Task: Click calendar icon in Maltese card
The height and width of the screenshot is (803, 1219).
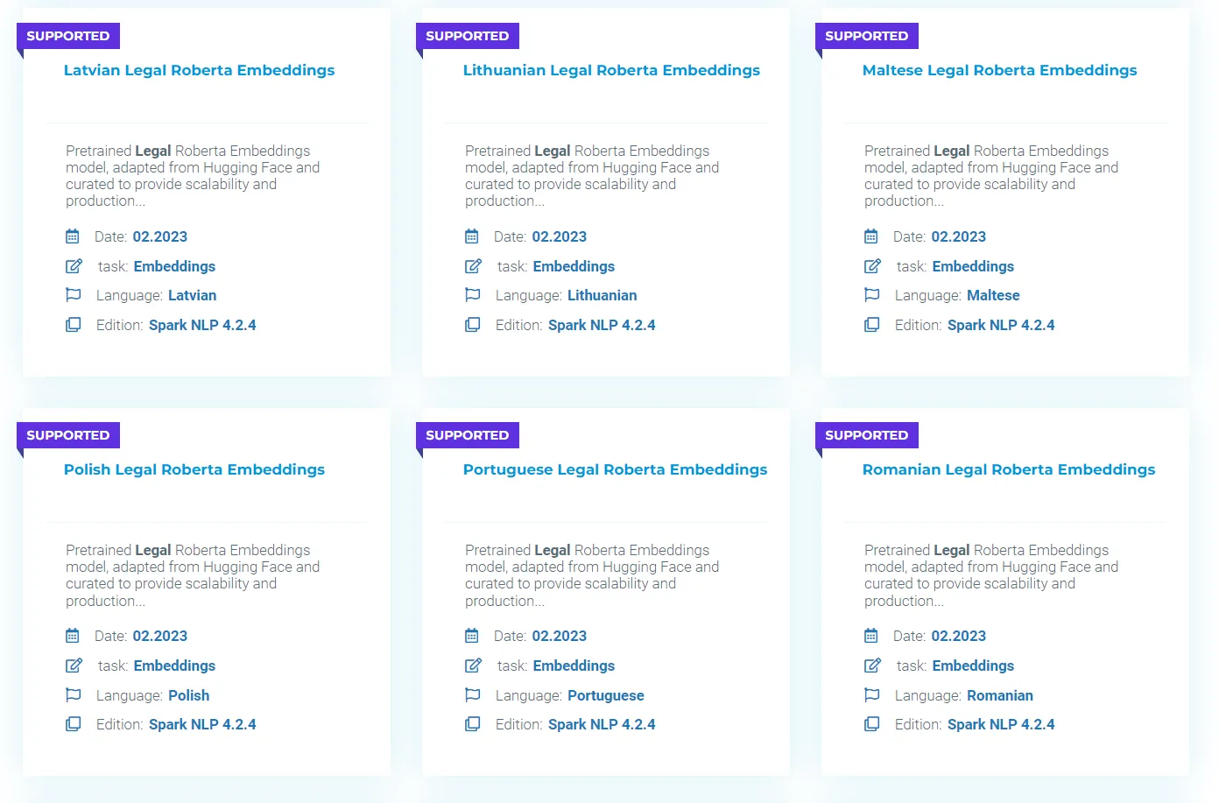Action: click(x=871, y=236)
